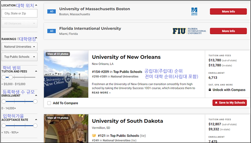
Task: Click the City, State or Zip field
Action: click(x=19, y=13)
